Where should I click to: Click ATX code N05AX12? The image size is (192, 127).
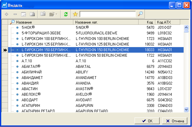coord(165,72)
